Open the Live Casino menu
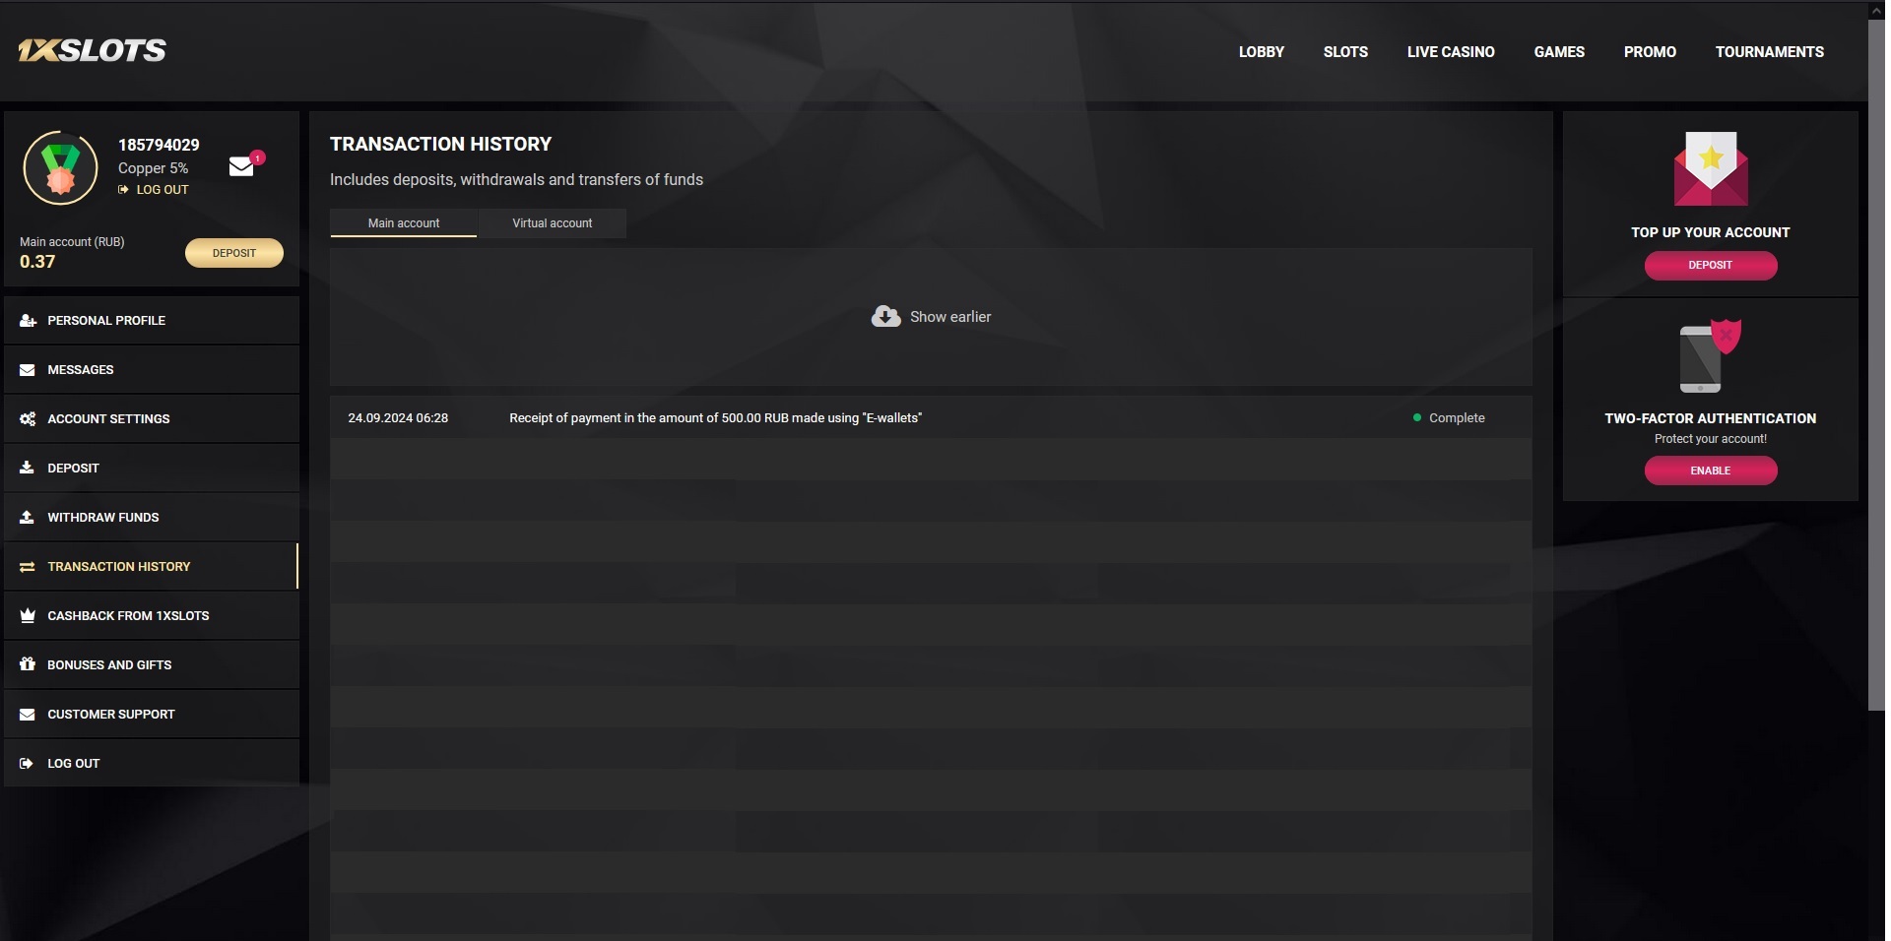The width and height of the screenshot is (1891, 941). (1450, 52)
